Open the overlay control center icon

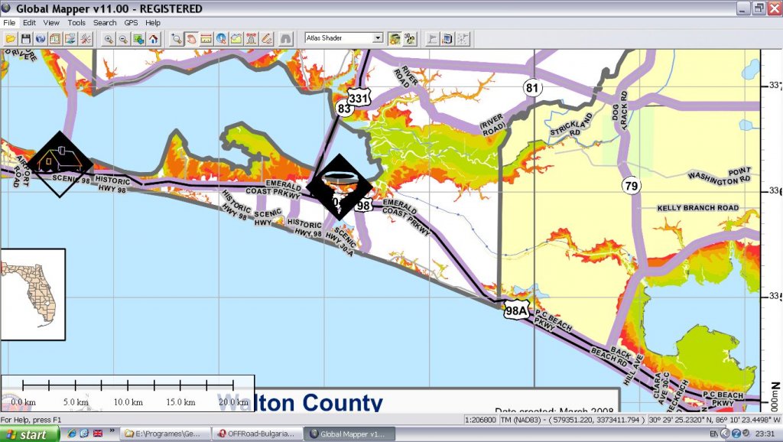coord(55,38)
